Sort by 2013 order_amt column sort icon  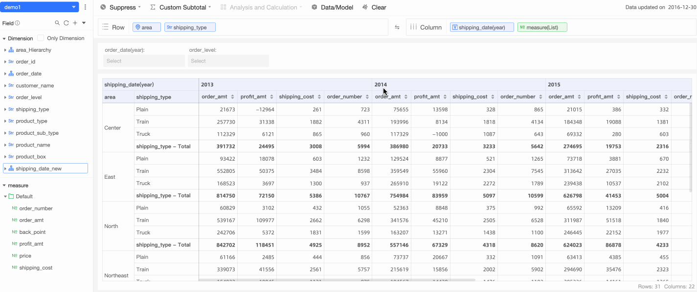[232, 97]
